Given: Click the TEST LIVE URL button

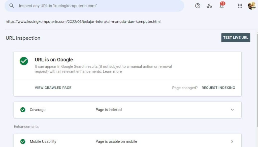Looking at the screenshot, I should tap(236, 38).
